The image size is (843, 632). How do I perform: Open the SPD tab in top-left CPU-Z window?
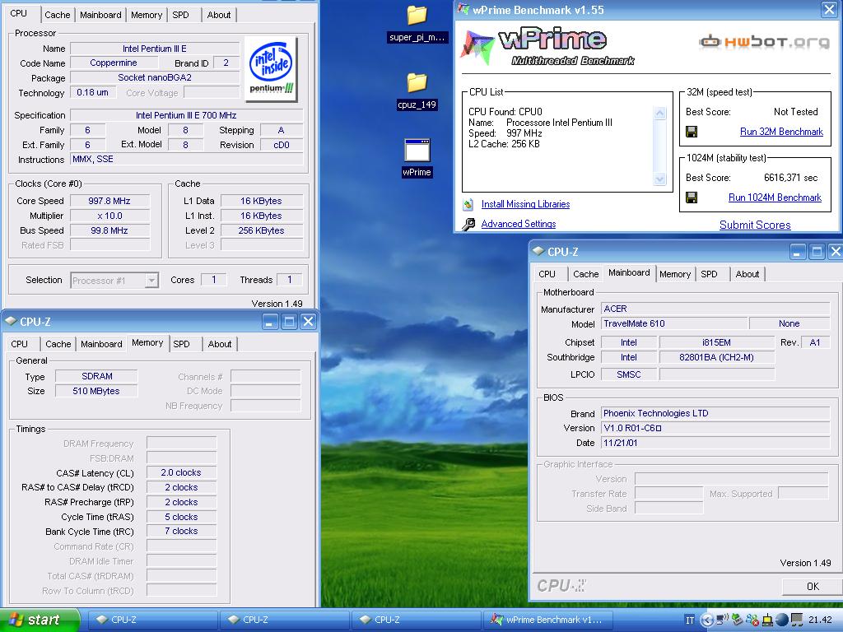(180, 15)
